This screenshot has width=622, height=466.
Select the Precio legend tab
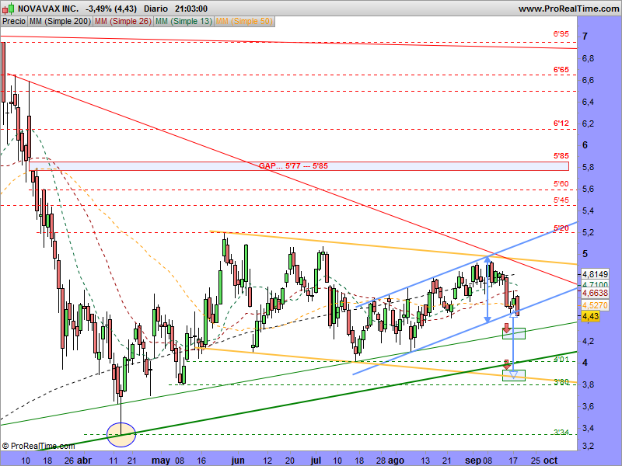14,21
